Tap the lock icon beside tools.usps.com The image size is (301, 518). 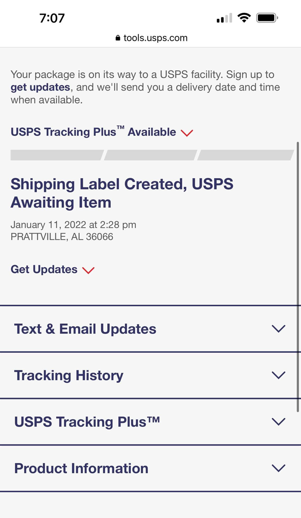click(118, 38)
